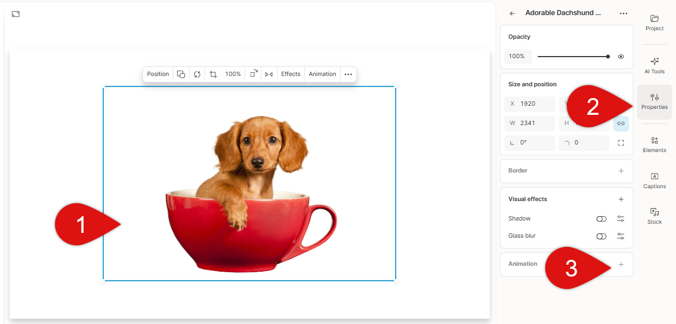676x324 pixels.
Task: Open the Effects menu on the toolbar
Action: 290,74
